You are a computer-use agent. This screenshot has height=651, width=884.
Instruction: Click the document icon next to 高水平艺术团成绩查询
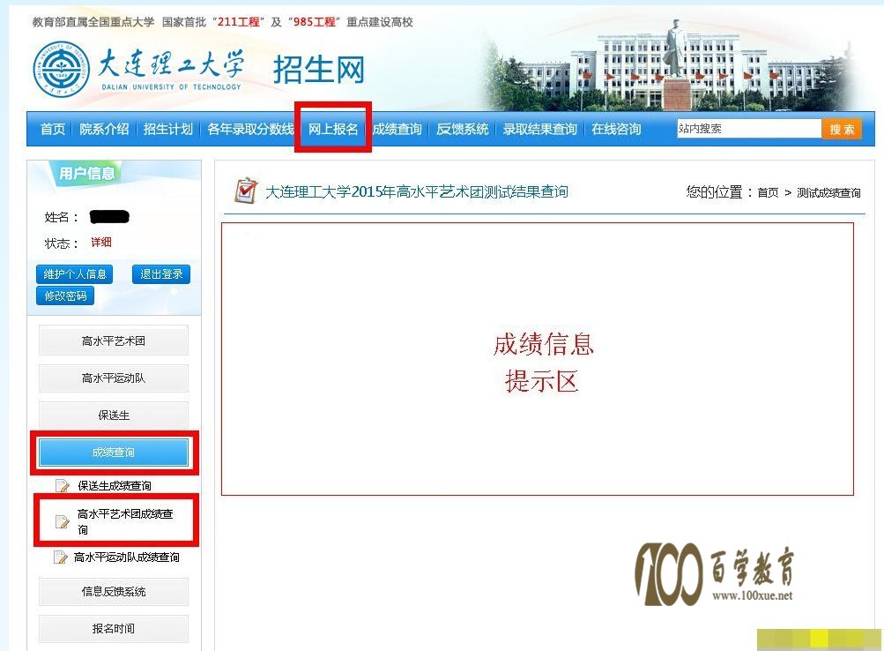pyautogui.click(x=62, y=522)
